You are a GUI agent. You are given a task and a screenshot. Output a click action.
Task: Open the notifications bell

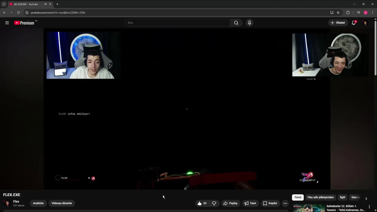(354, 23)
